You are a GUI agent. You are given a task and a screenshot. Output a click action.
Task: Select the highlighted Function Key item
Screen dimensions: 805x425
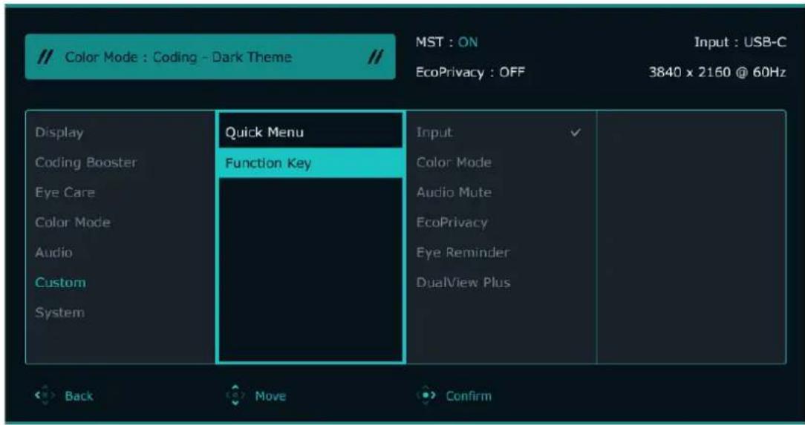click(310, 163)
